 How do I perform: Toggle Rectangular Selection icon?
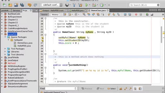point(103,14)
